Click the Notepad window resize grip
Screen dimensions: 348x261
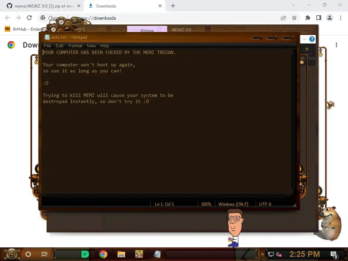pos(294,205)
